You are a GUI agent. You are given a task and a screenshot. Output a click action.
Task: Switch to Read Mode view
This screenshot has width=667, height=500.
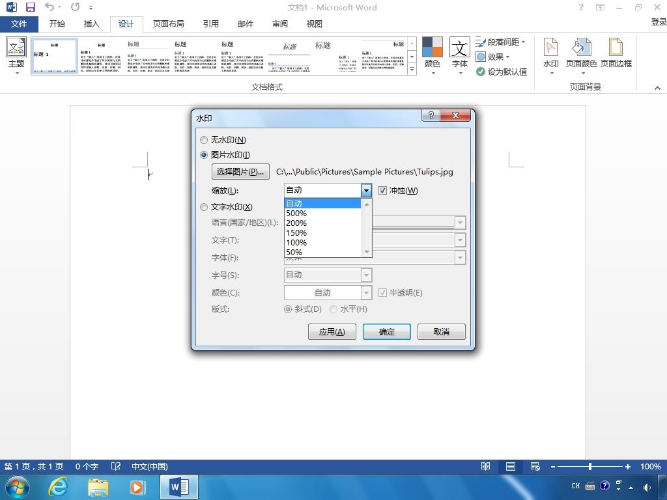(x=485, y=466)
